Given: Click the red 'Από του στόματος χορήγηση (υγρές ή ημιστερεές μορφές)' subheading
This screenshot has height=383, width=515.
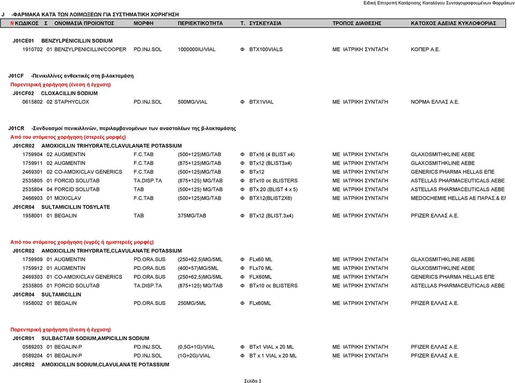Looking at the screenshot, I should pos(82,242).
